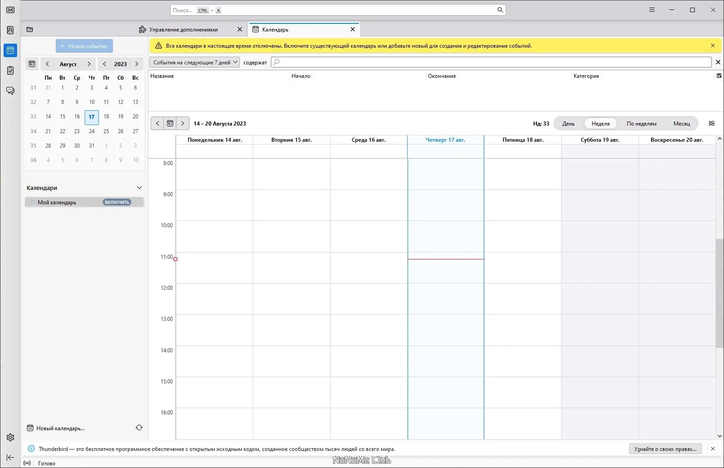Image resolution: width=724 pixels, height=468 pixels.
Task: Click Новый календарь… button
Action: (56, 428)
